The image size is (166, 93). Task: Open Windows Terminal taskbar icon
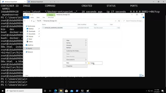(82, 91)
